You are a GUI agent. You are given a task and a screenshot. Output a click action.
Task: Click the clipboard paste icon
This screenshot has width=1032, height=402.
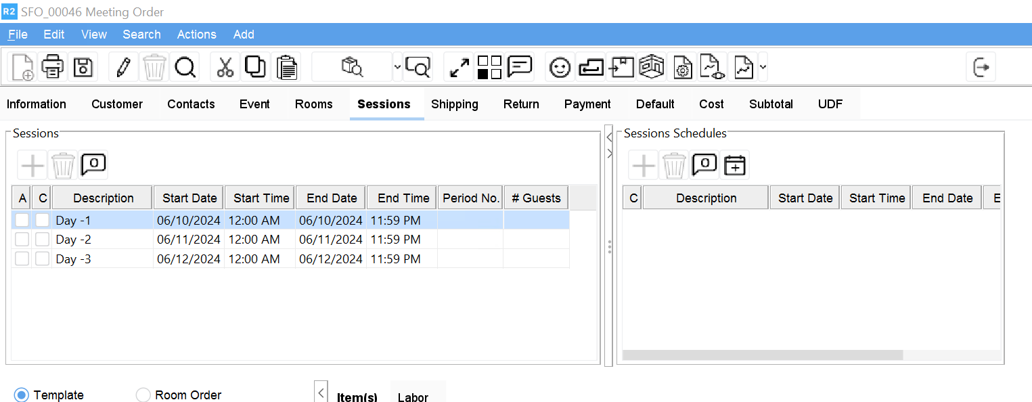pos(288,67)
